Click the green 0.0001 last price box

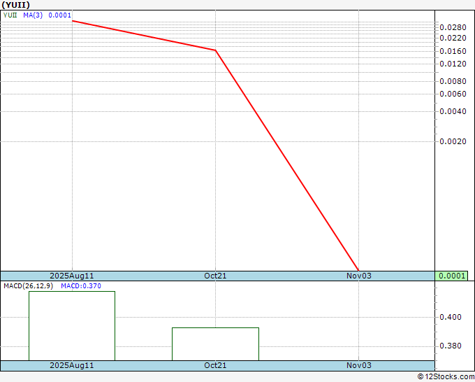(x=451, y=276)
